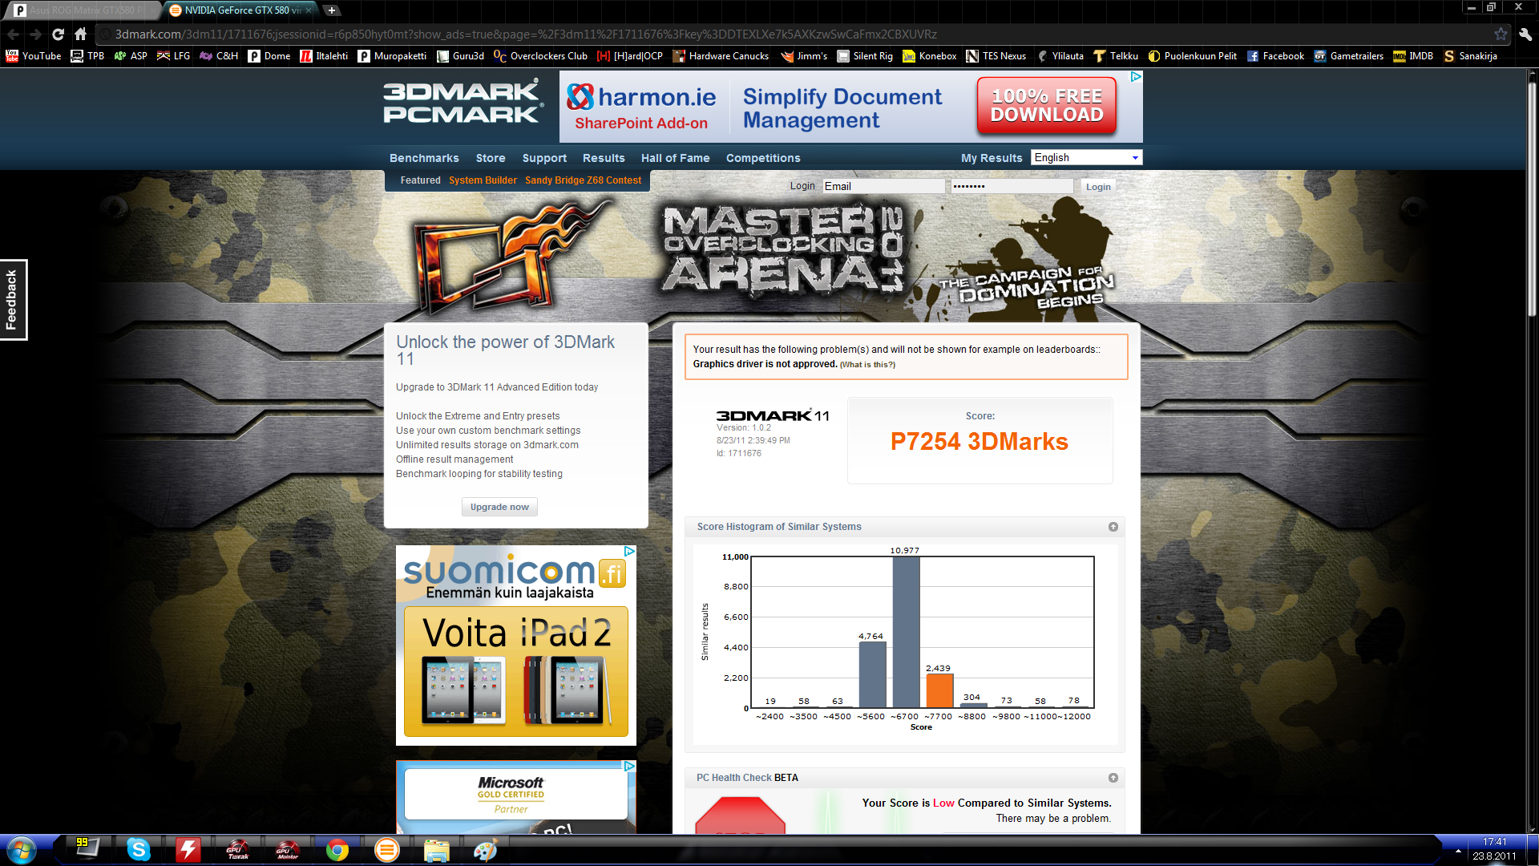Open Hall of Fame menu
Screen dimensions: 1539x866
tap(675, 158)
